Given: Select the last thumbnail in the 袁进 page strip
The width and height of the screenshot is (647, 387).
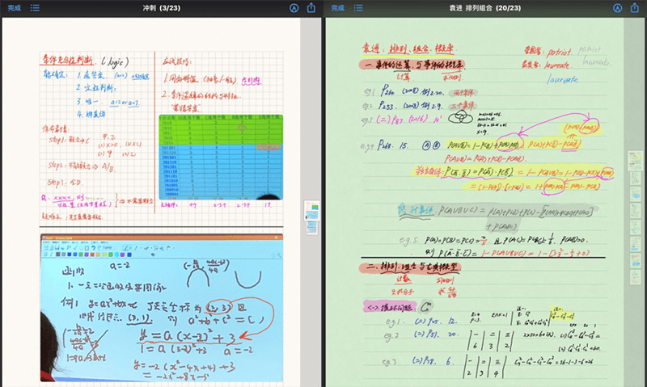Looking at the screenshot, I should (x=636, y=277).
